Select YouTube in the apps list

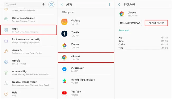point(86,93)
